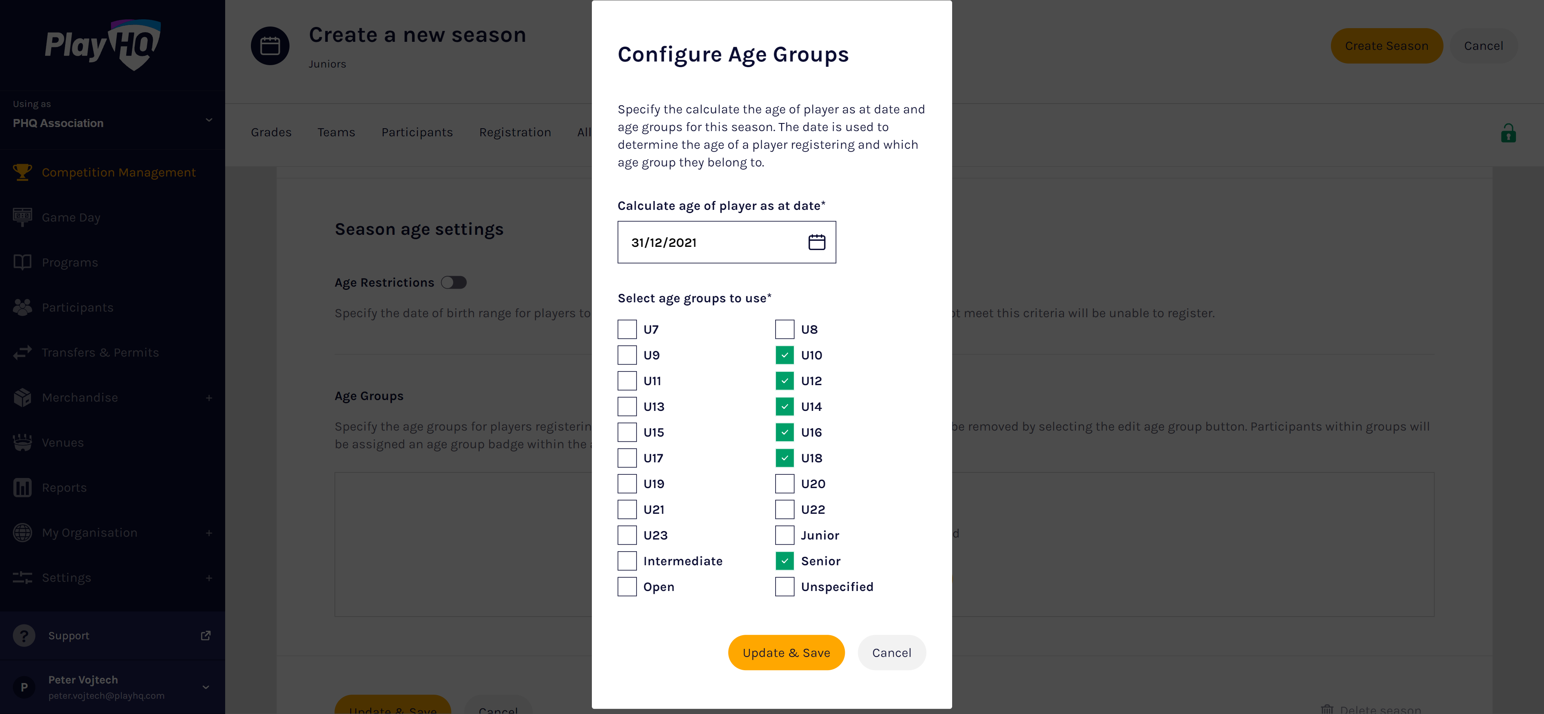This screenshot has height=714, width=1544.
Task: Enable the Unspecified age group
Action: pyautogui.click(x=784, y=586)
